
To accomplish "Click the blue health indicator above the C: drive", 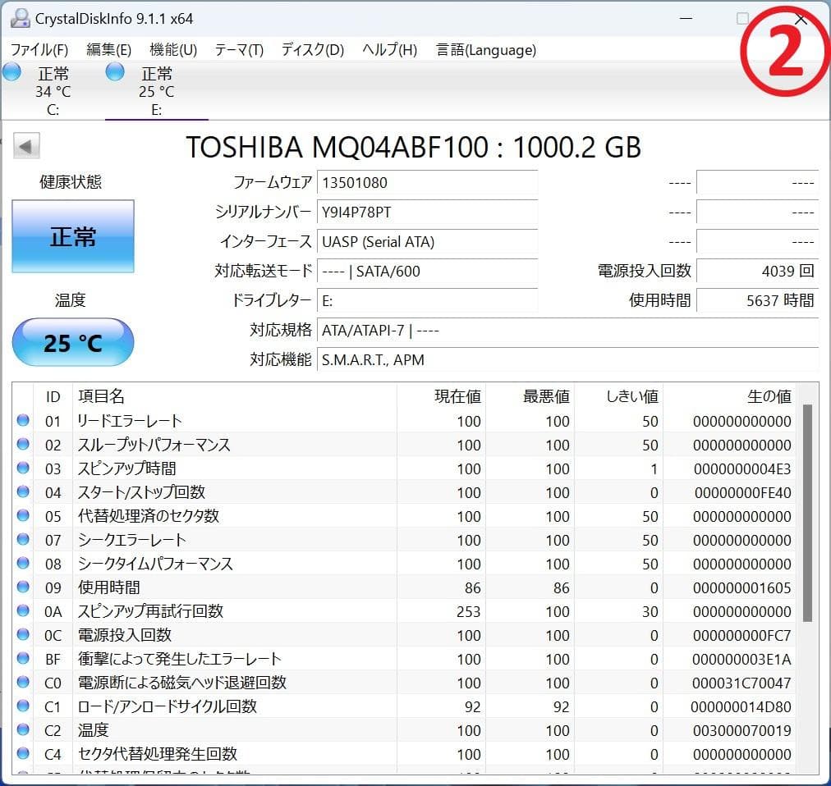I will click(11, 72).
